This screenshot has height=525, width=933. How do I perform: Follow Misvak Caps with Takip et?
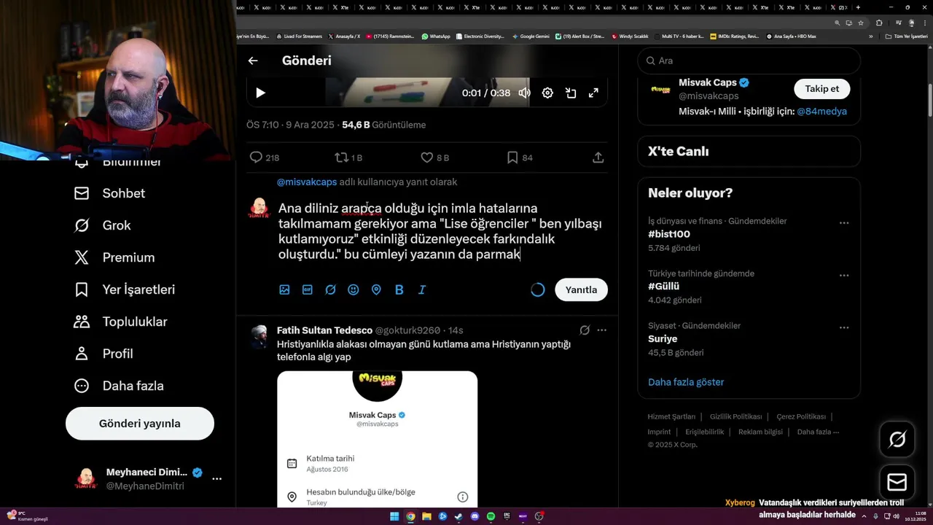pyautogui.click(x=821, y=89)
